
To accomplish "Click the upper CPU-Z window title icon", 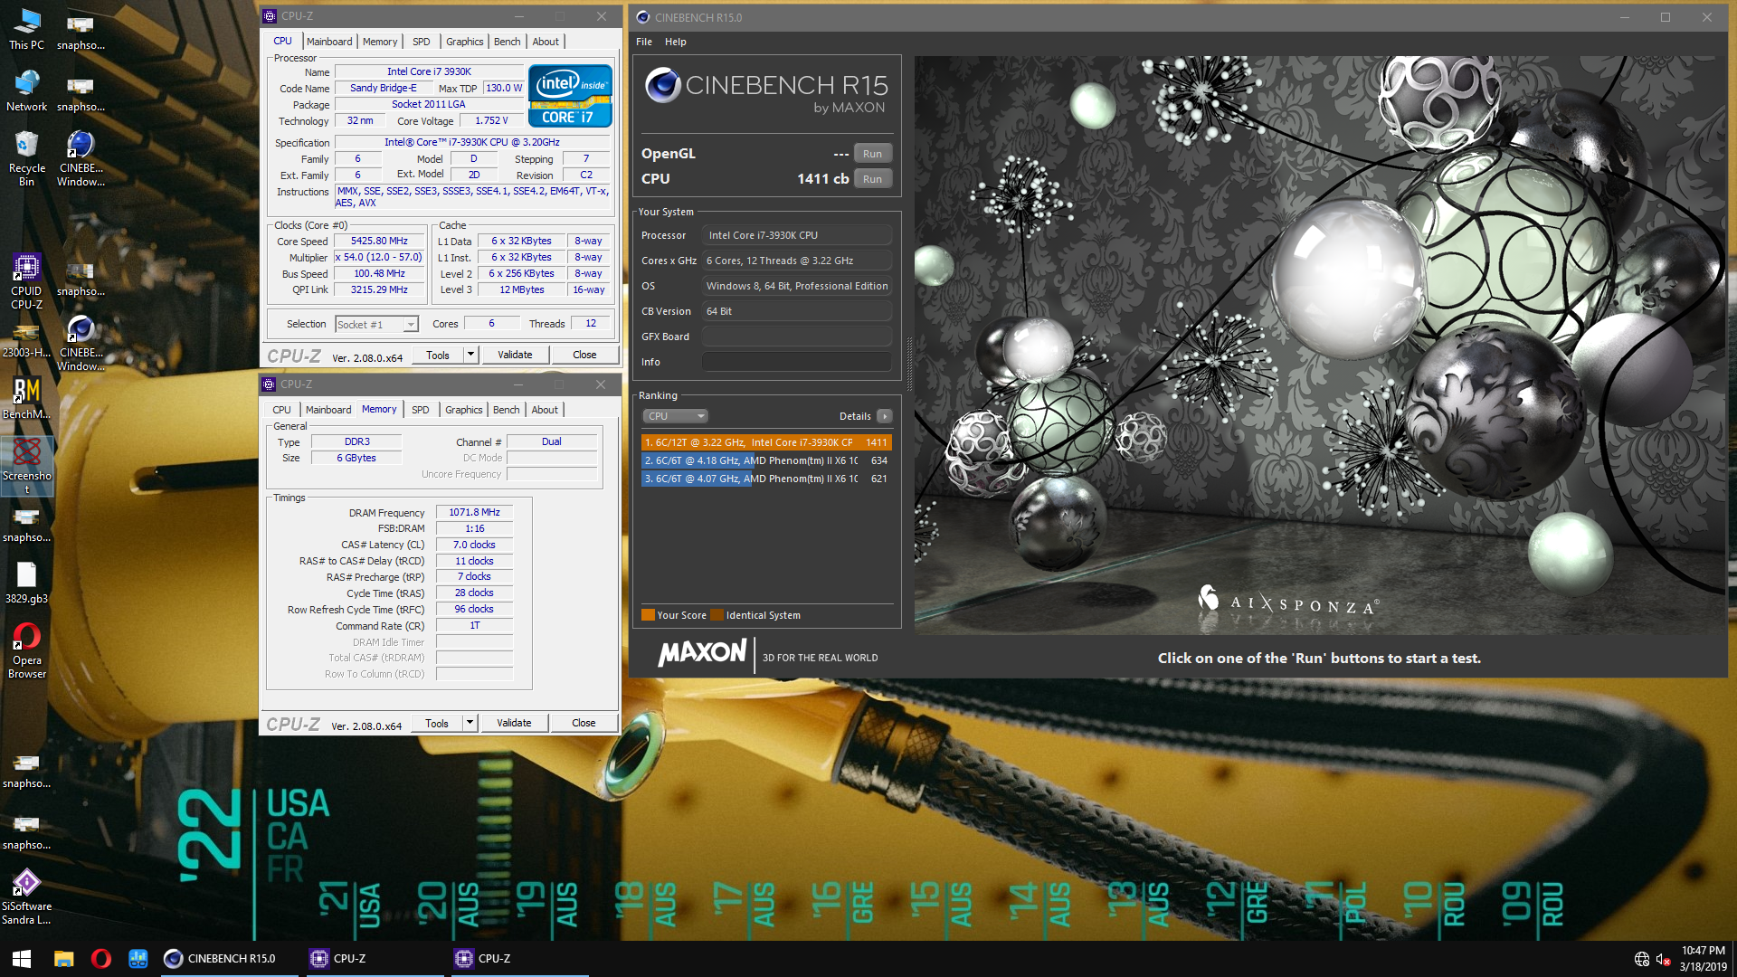I will click(x=269, y=16).
